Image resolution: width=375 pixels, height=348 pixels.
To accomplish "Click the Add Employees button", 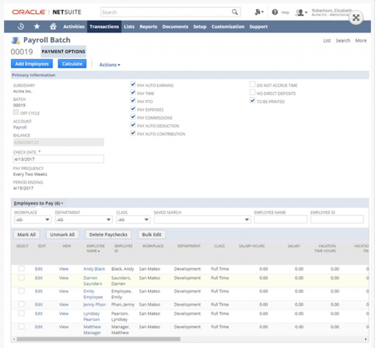I will coord(31,63).
